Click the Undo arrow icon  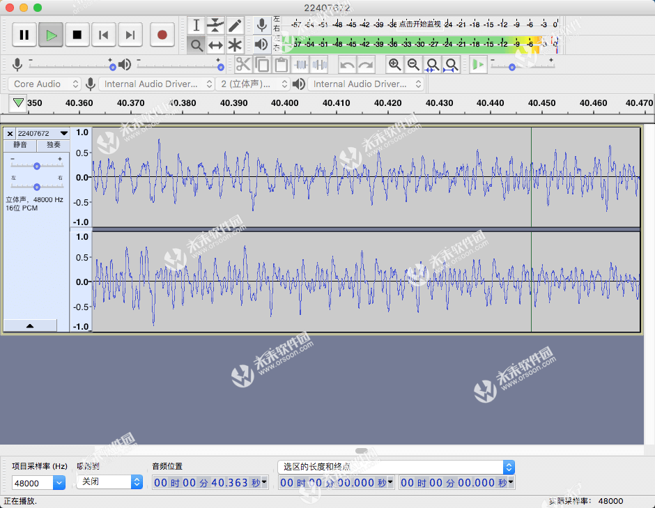point(346,64)
